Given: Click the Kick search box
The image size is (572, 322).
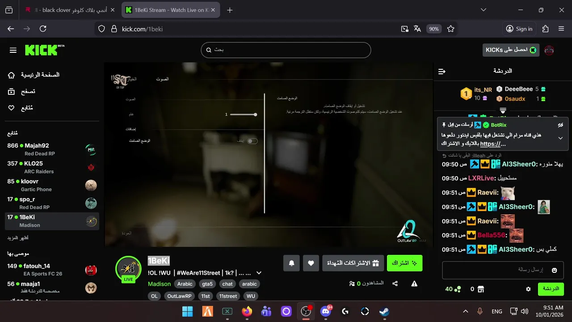Looking at the screenshot, I should tap(286, 50).
